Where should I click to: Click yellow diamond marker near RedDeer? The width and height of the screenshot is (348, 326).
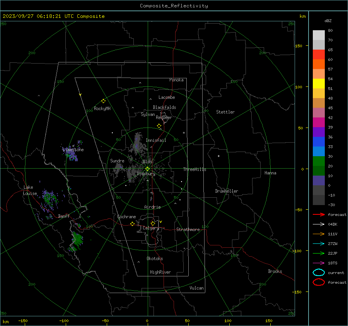point(159,126)
